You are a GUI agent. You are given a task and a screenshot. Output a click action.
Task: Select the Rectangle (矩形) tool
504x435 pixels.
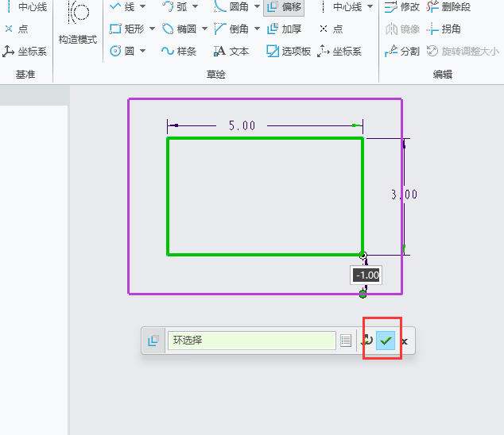pyautogui.click(x=127, y=29)
